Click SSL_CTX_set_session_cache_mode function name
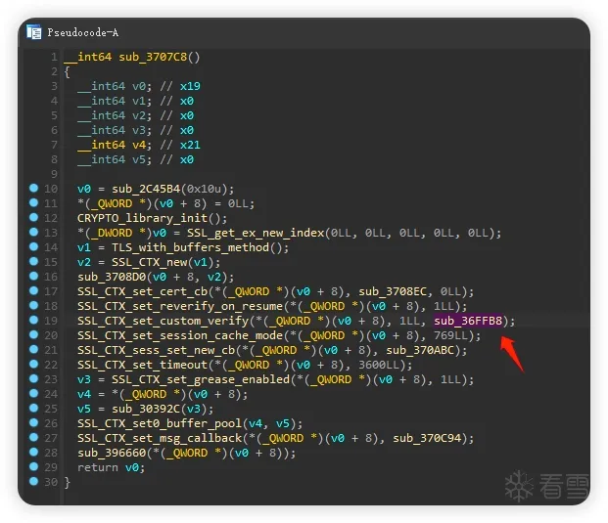Screen dimensions: 608x523 click(180, 335)
